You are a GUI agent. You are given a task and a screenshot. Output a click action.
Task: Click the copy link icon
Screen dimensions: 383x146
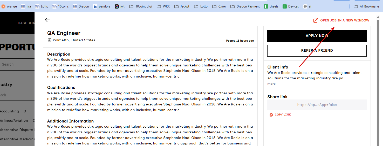click(x=271, y=115)
